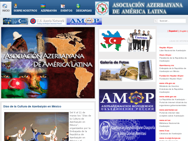The height and width of the screenshot is (141, 188).
Task: Open the Ilham Aliyev link
Action: 165,55
